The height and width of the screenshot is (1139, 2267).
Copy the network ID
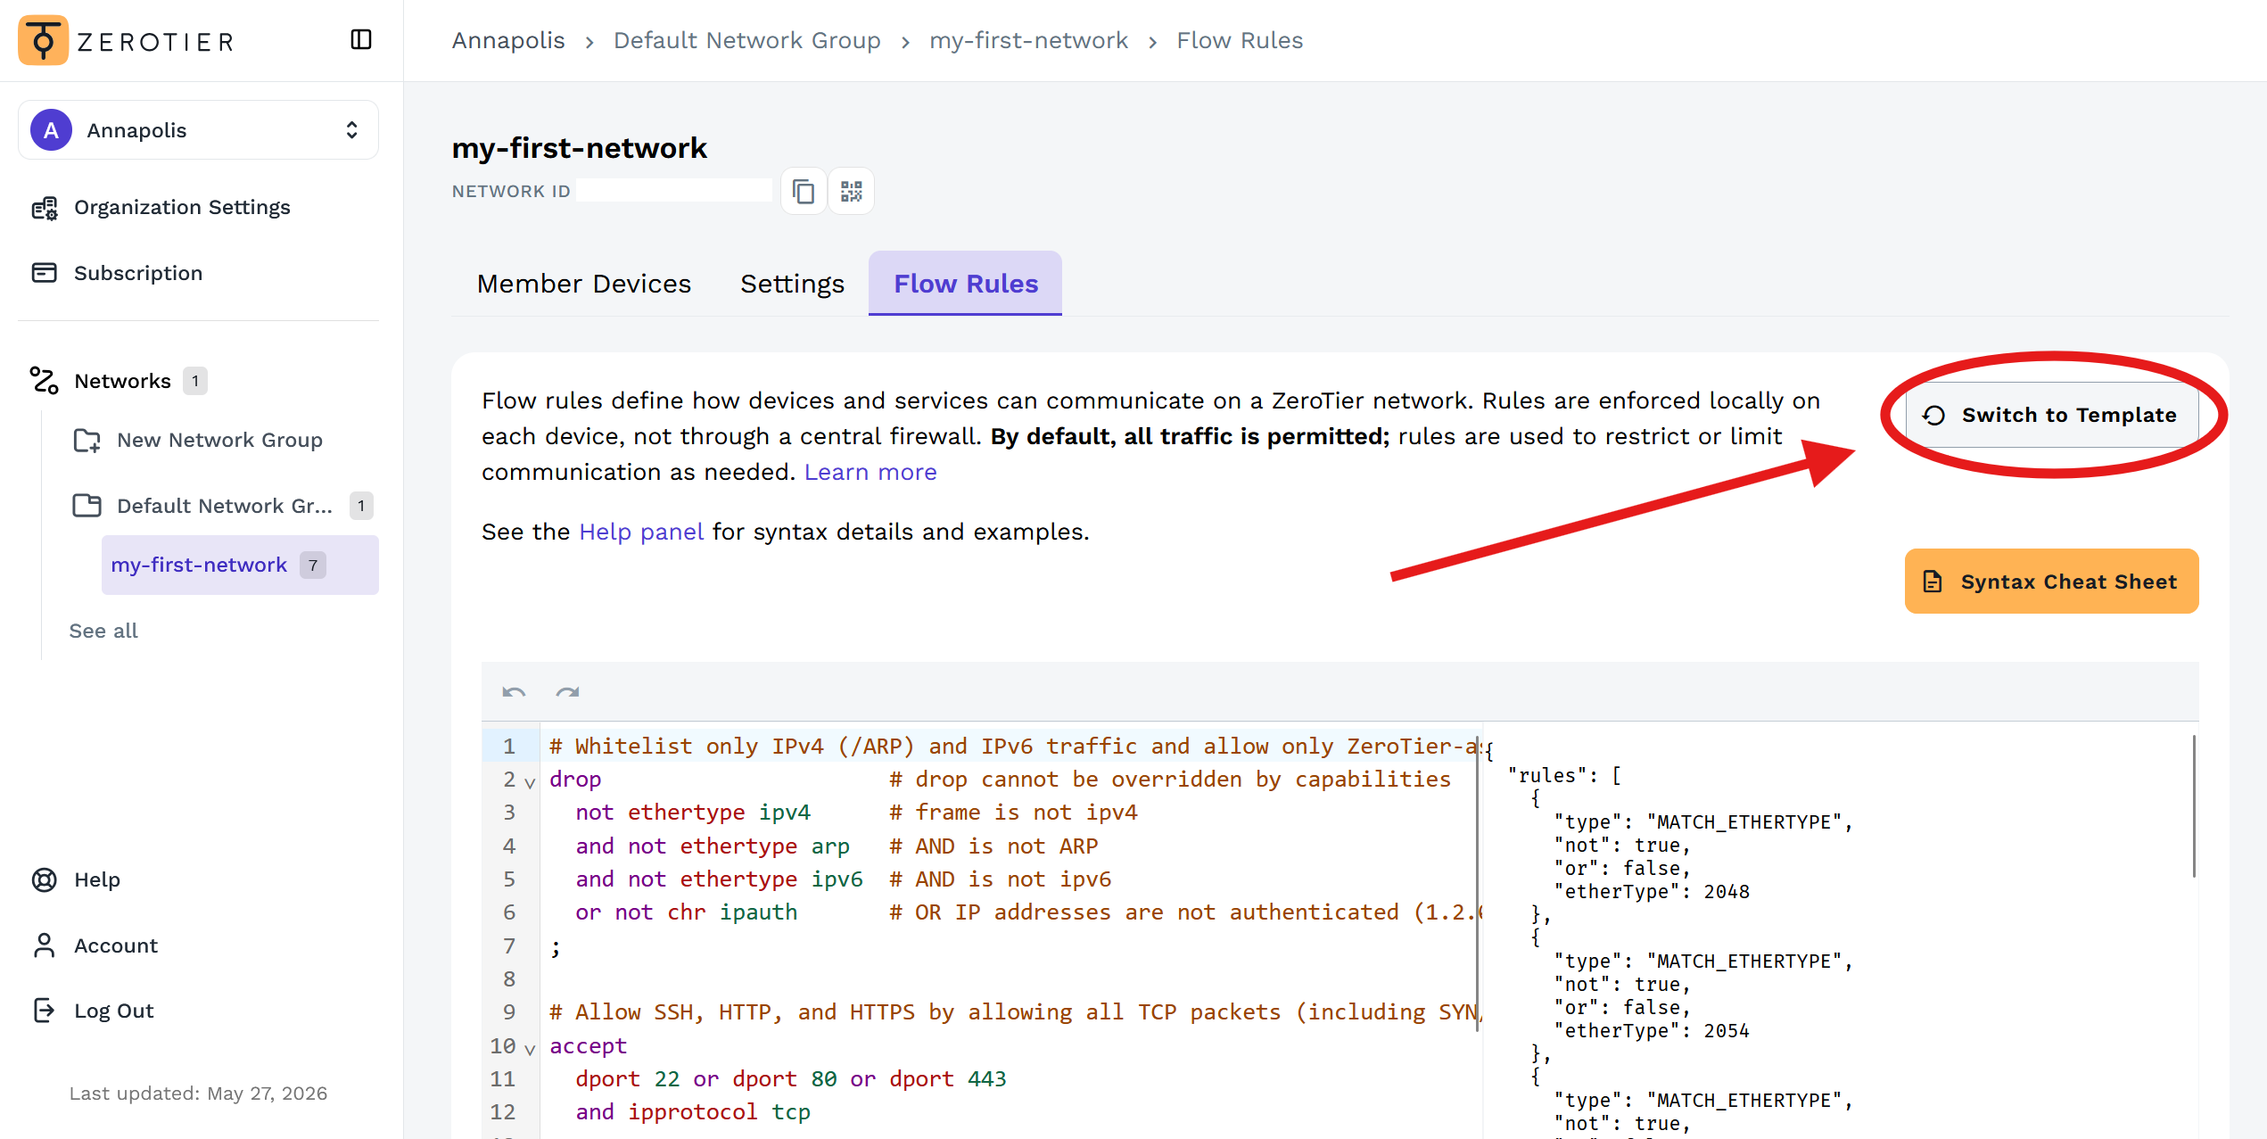click(804, 191)
